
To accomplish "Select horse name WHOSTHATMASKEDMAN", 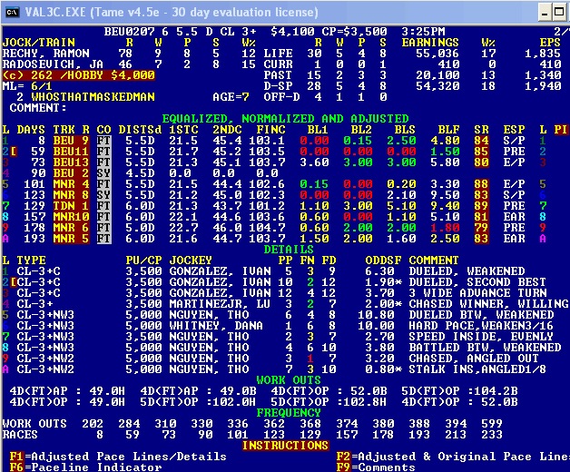I will point(93,97).
